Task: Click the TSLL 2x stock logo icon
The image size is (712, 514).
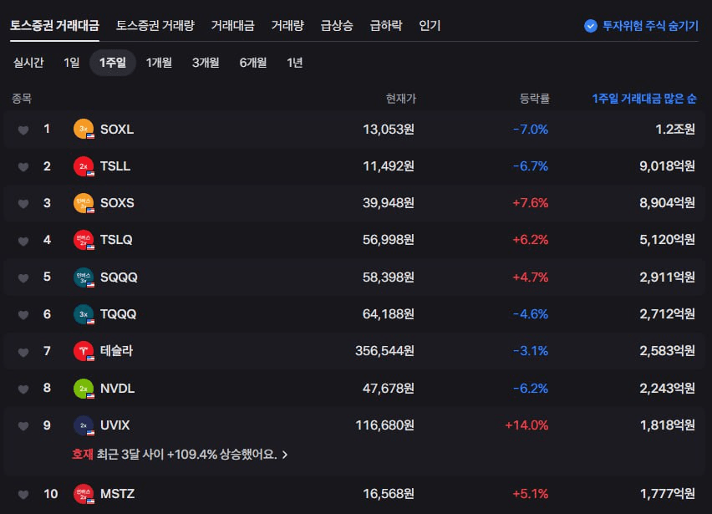Action: pyautogui.click(x=84, y=166)
